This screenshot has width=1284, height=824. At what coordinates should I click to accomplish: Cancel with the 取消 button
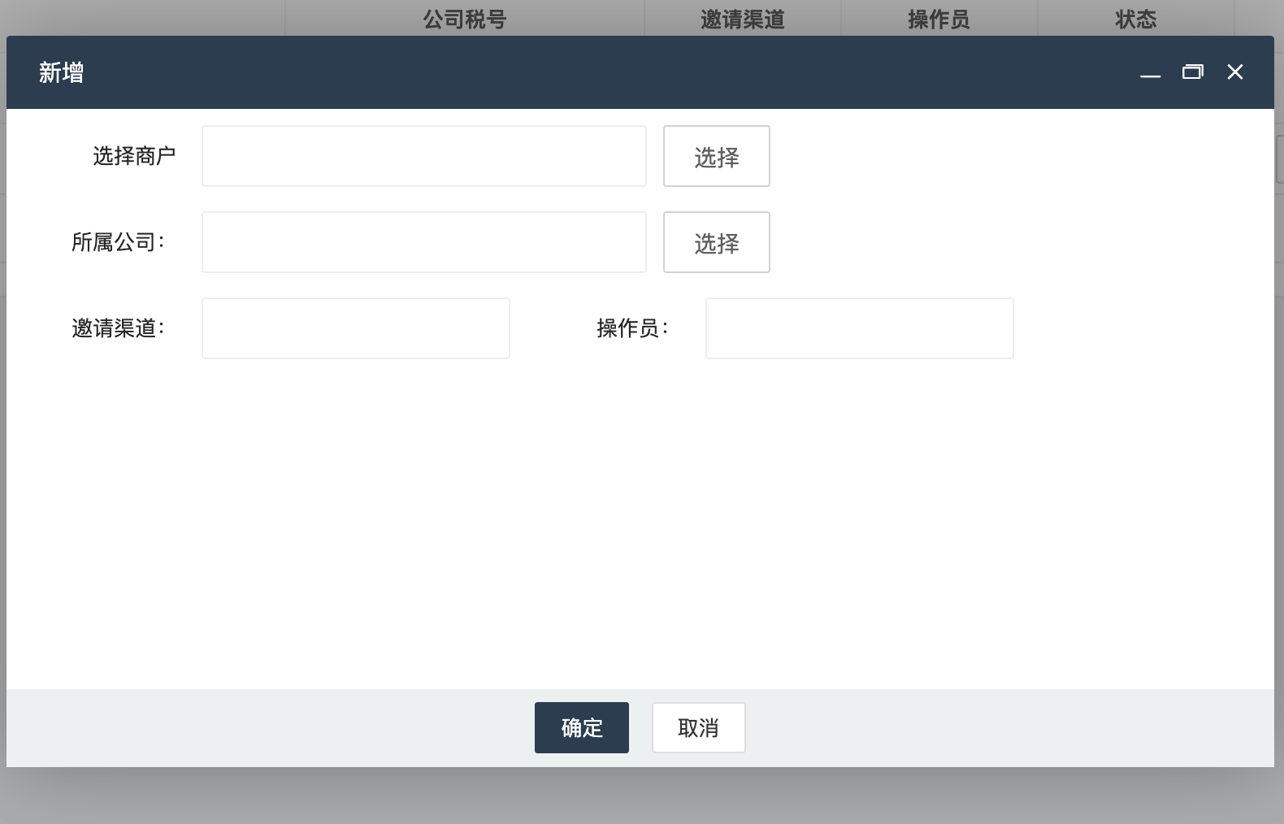tap(699, 727)
